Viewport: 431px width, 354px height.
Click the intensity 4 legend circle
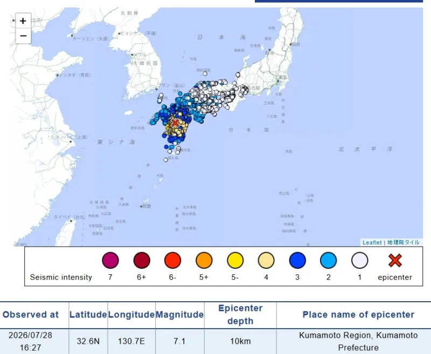[266, 260]
